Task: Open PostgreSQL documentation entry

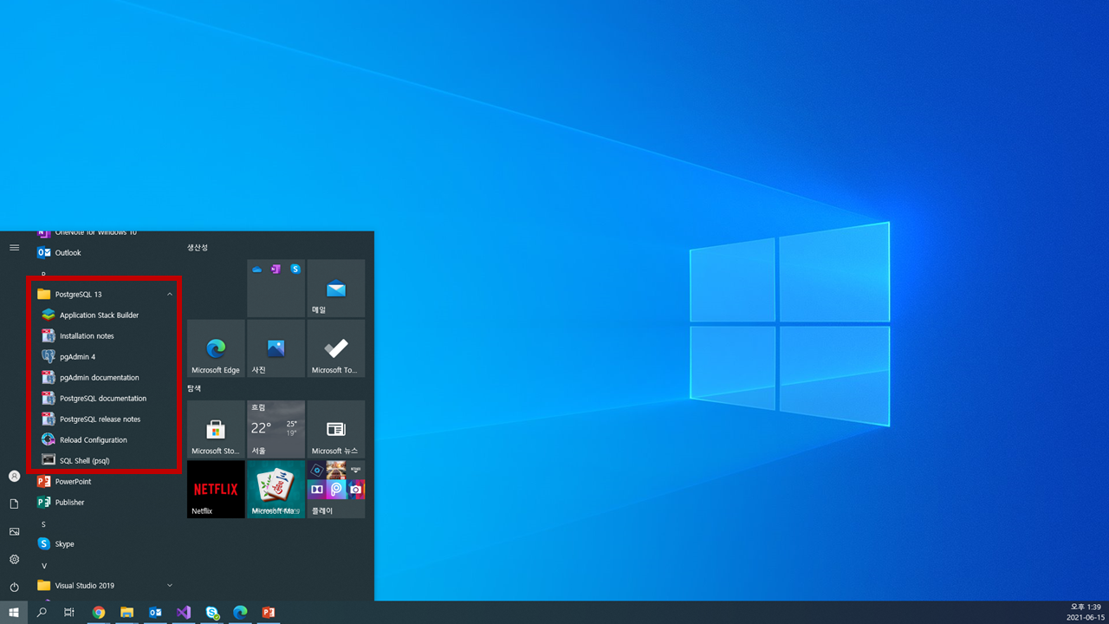Action: pyautogui.click(x=104, y=399)
